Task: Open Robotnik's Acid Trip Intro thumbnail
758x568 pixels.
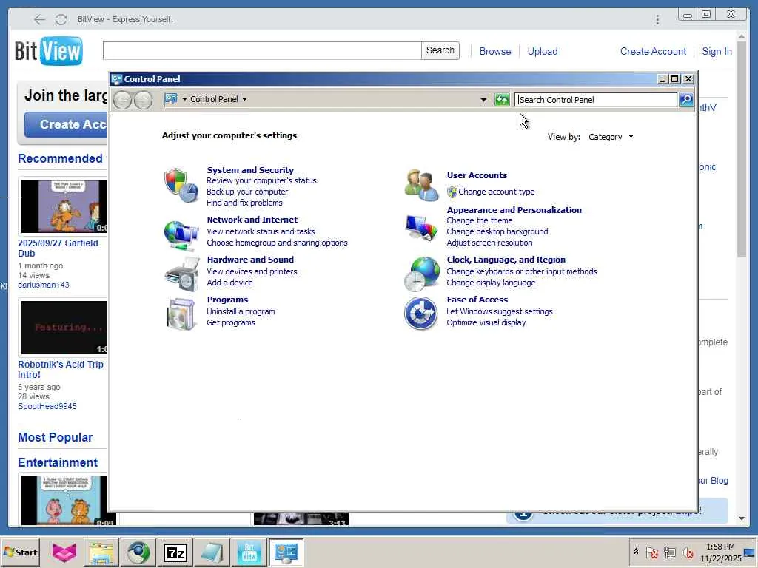Action: pos(64,328)
